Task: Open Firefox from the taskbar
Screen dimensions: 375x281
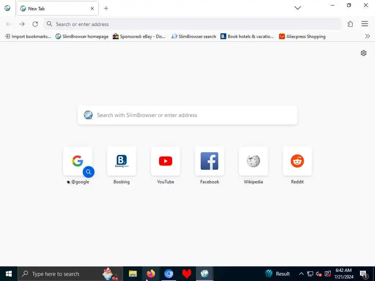Action: pyautogui.click(x=151, y=274)
